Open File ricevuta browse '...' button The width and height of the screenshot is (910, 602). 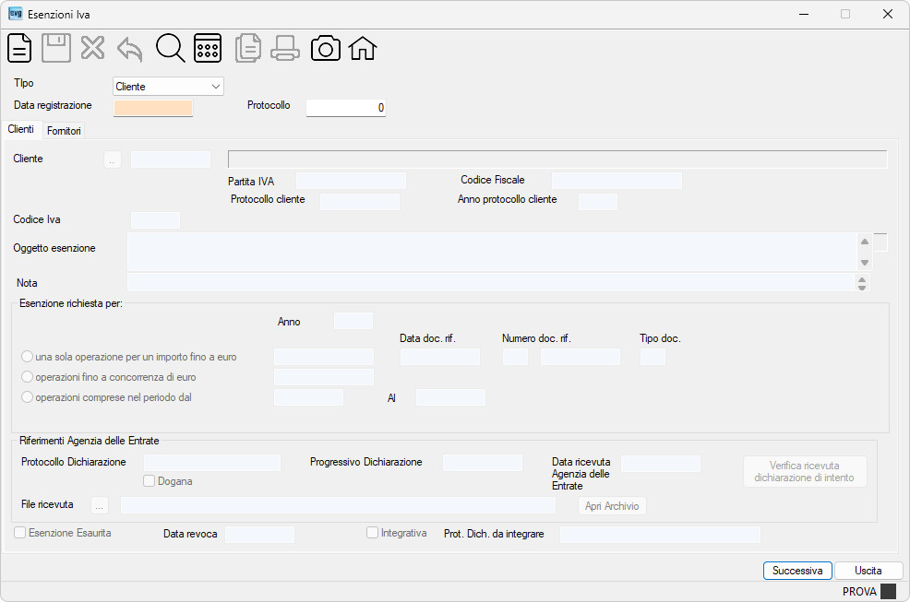pyautogui.click(x=100, y=505)
